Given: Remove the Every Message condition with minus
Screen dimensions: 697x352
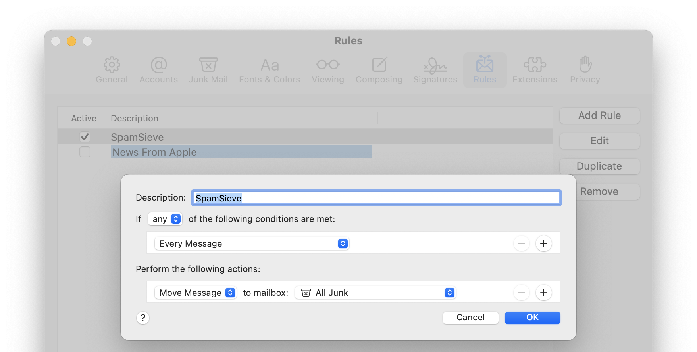Looking at the screenshot, I should pyautogui.click(x=522, y=243).
